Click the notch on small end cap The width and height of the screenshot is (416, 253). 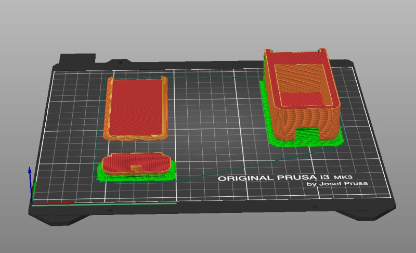(136, 168)
